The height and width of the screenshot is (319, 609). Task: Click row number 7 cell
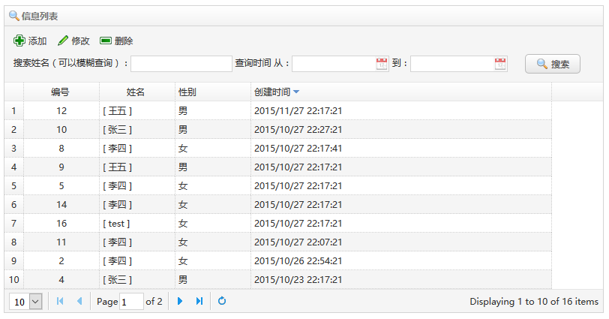(x=14, y=224)
